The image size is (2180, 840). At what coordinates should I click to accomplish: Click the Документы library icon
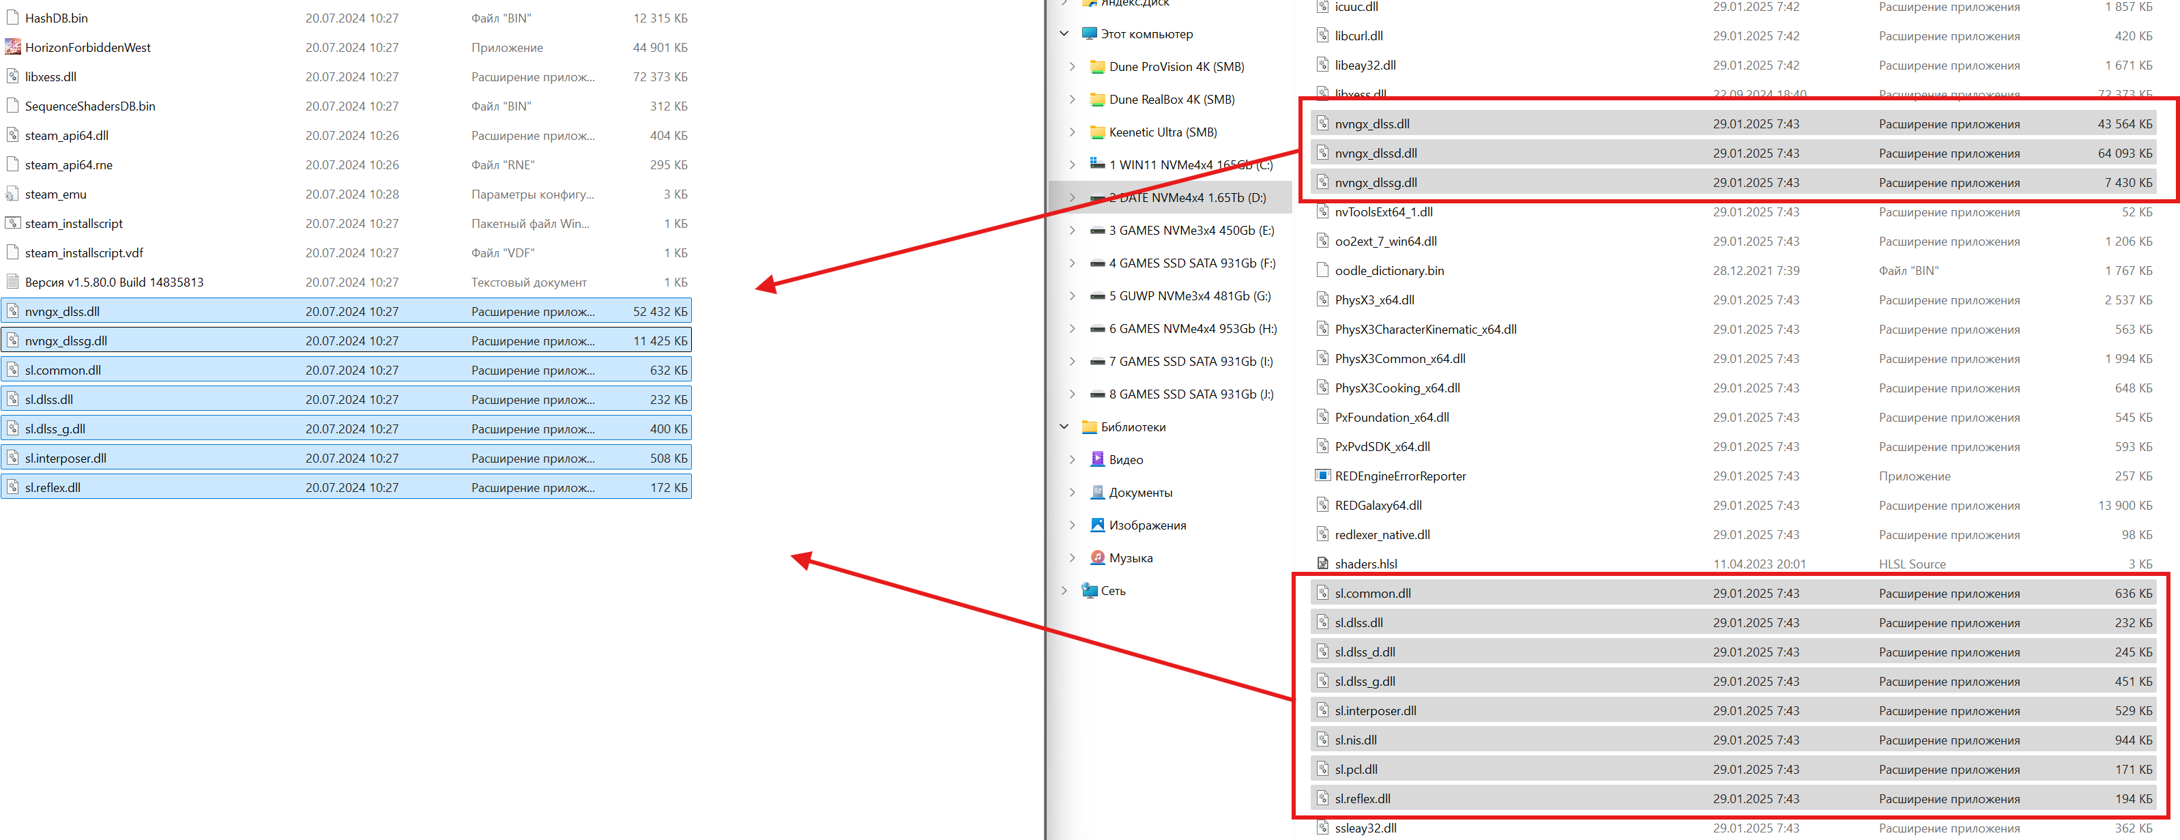point(1098,492)
